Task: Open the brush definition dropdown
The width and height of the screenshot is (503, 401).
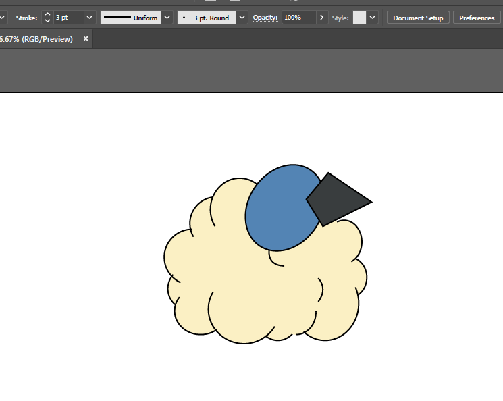Action: pyautogui.click(x=242, y=18)
